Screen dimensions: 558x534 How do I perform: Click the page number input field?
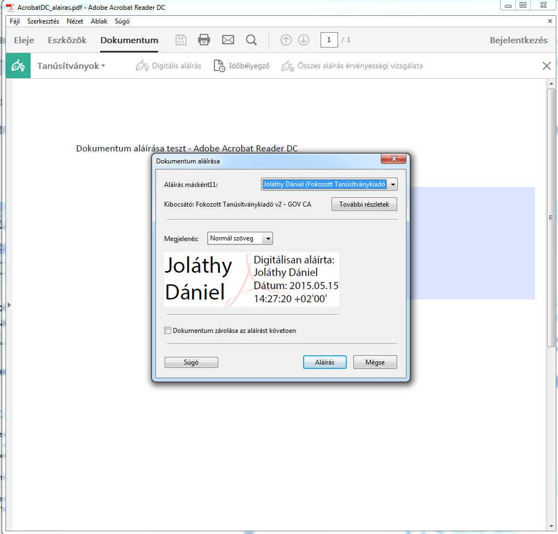pos(329,40)
